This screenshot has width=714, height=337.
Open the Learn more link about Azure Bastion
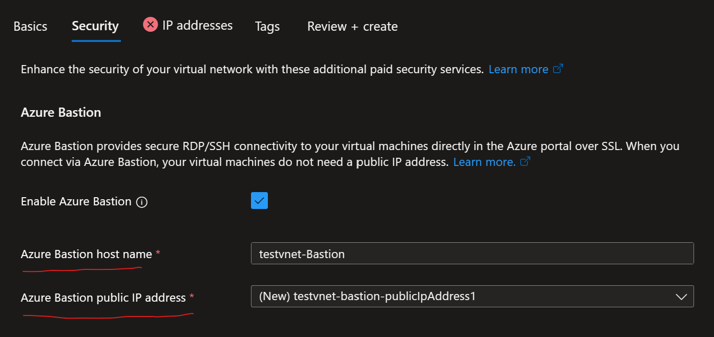coord(484,161)
